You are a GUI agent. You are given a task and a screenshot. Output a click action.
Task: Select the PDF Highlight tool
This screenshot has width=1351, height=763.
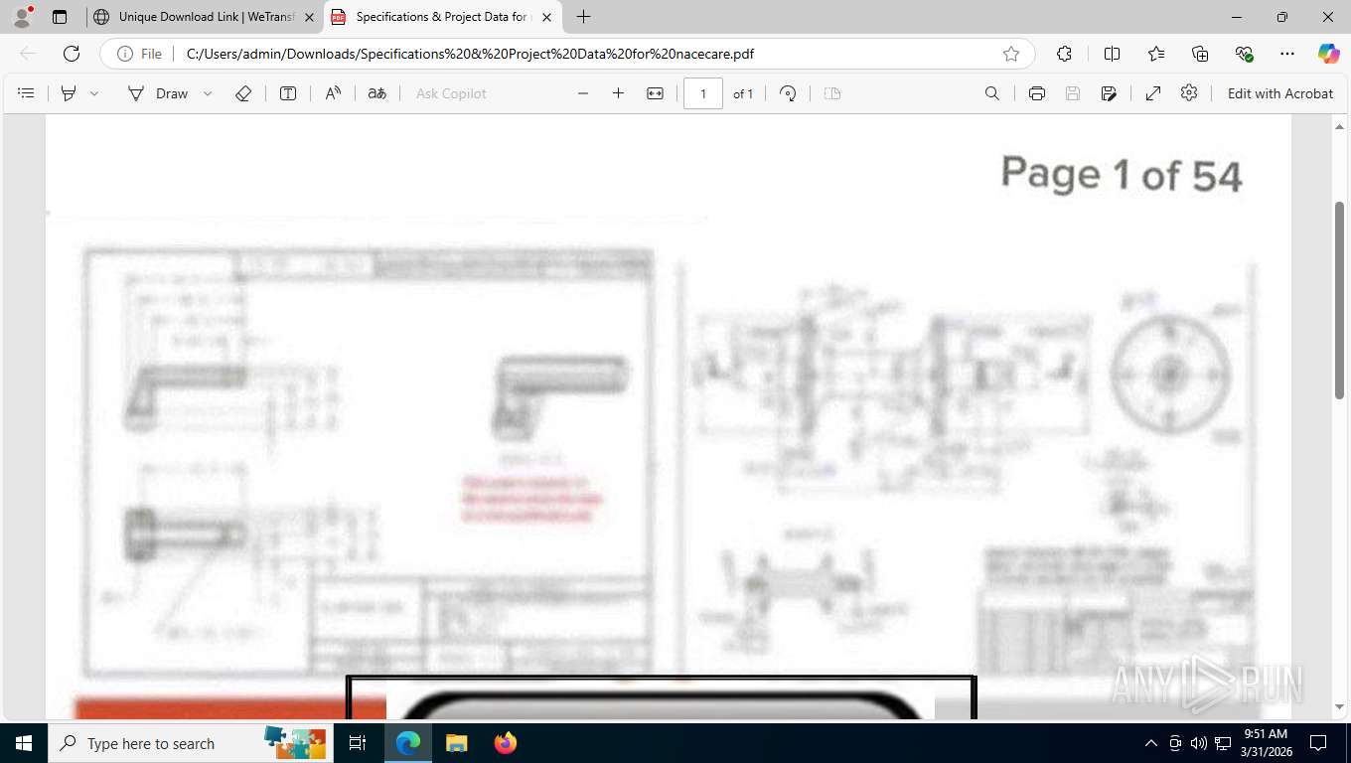pos(69,93)
